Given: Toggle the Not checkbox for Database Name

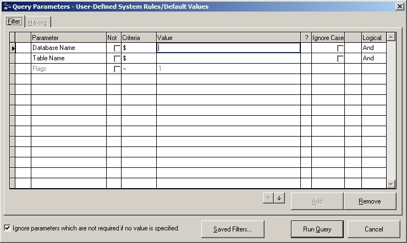Looking at the screenshot, I should [117, 48].
